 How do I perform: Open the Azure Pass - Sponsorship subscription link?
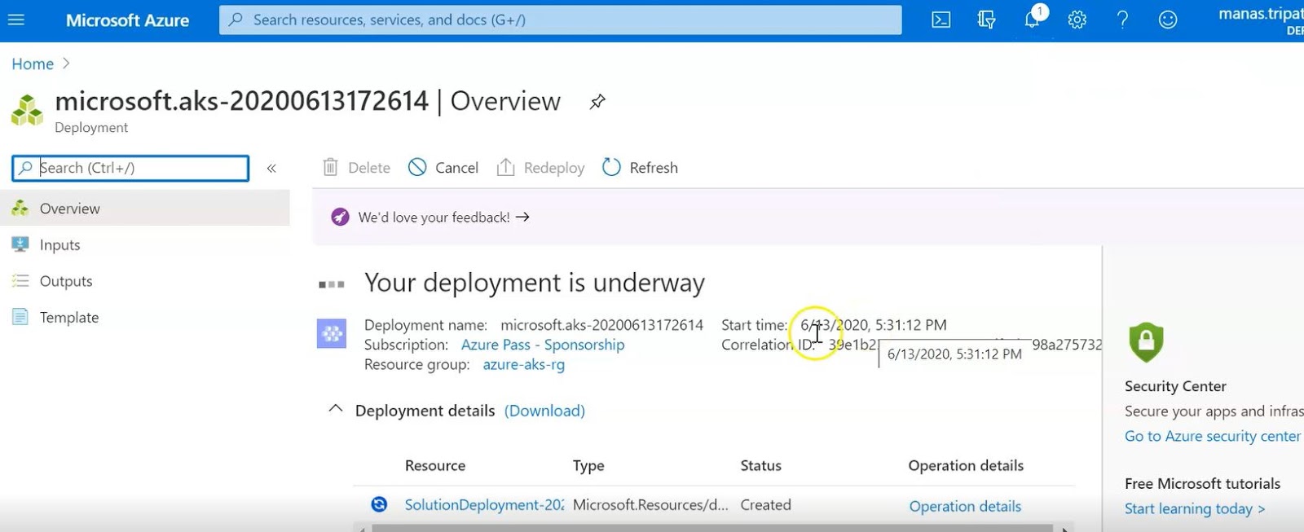(x=543, y=345)
